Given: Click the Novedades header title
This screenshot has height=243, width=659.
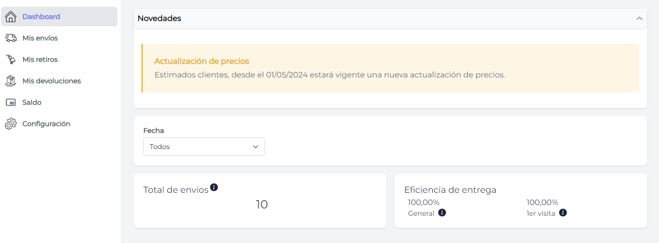Looking at the screenshot, I should (x=159, y=19).
